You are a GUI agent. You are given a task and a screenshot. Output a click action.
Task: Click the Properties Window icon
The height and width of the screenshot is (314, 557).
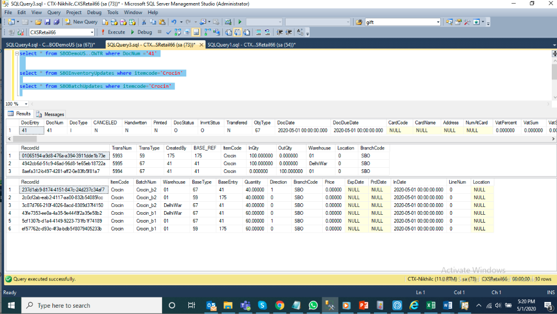pos(458,22)
